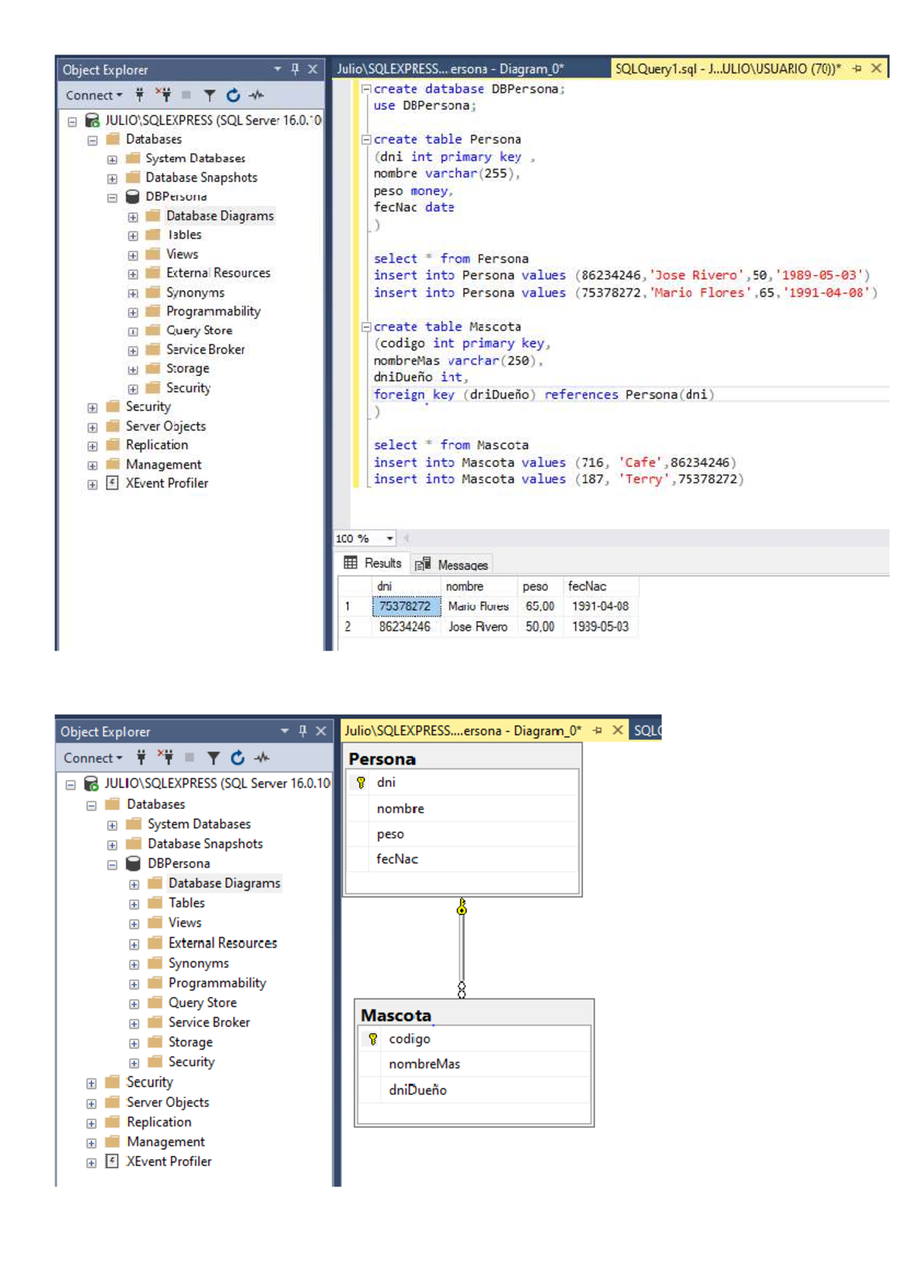Click server icon of JULIO\SQLEXPRESS in diagram screenshot
Viewport: 906px width, 1281px height.
pyautogui.click(x=91, y=783)
